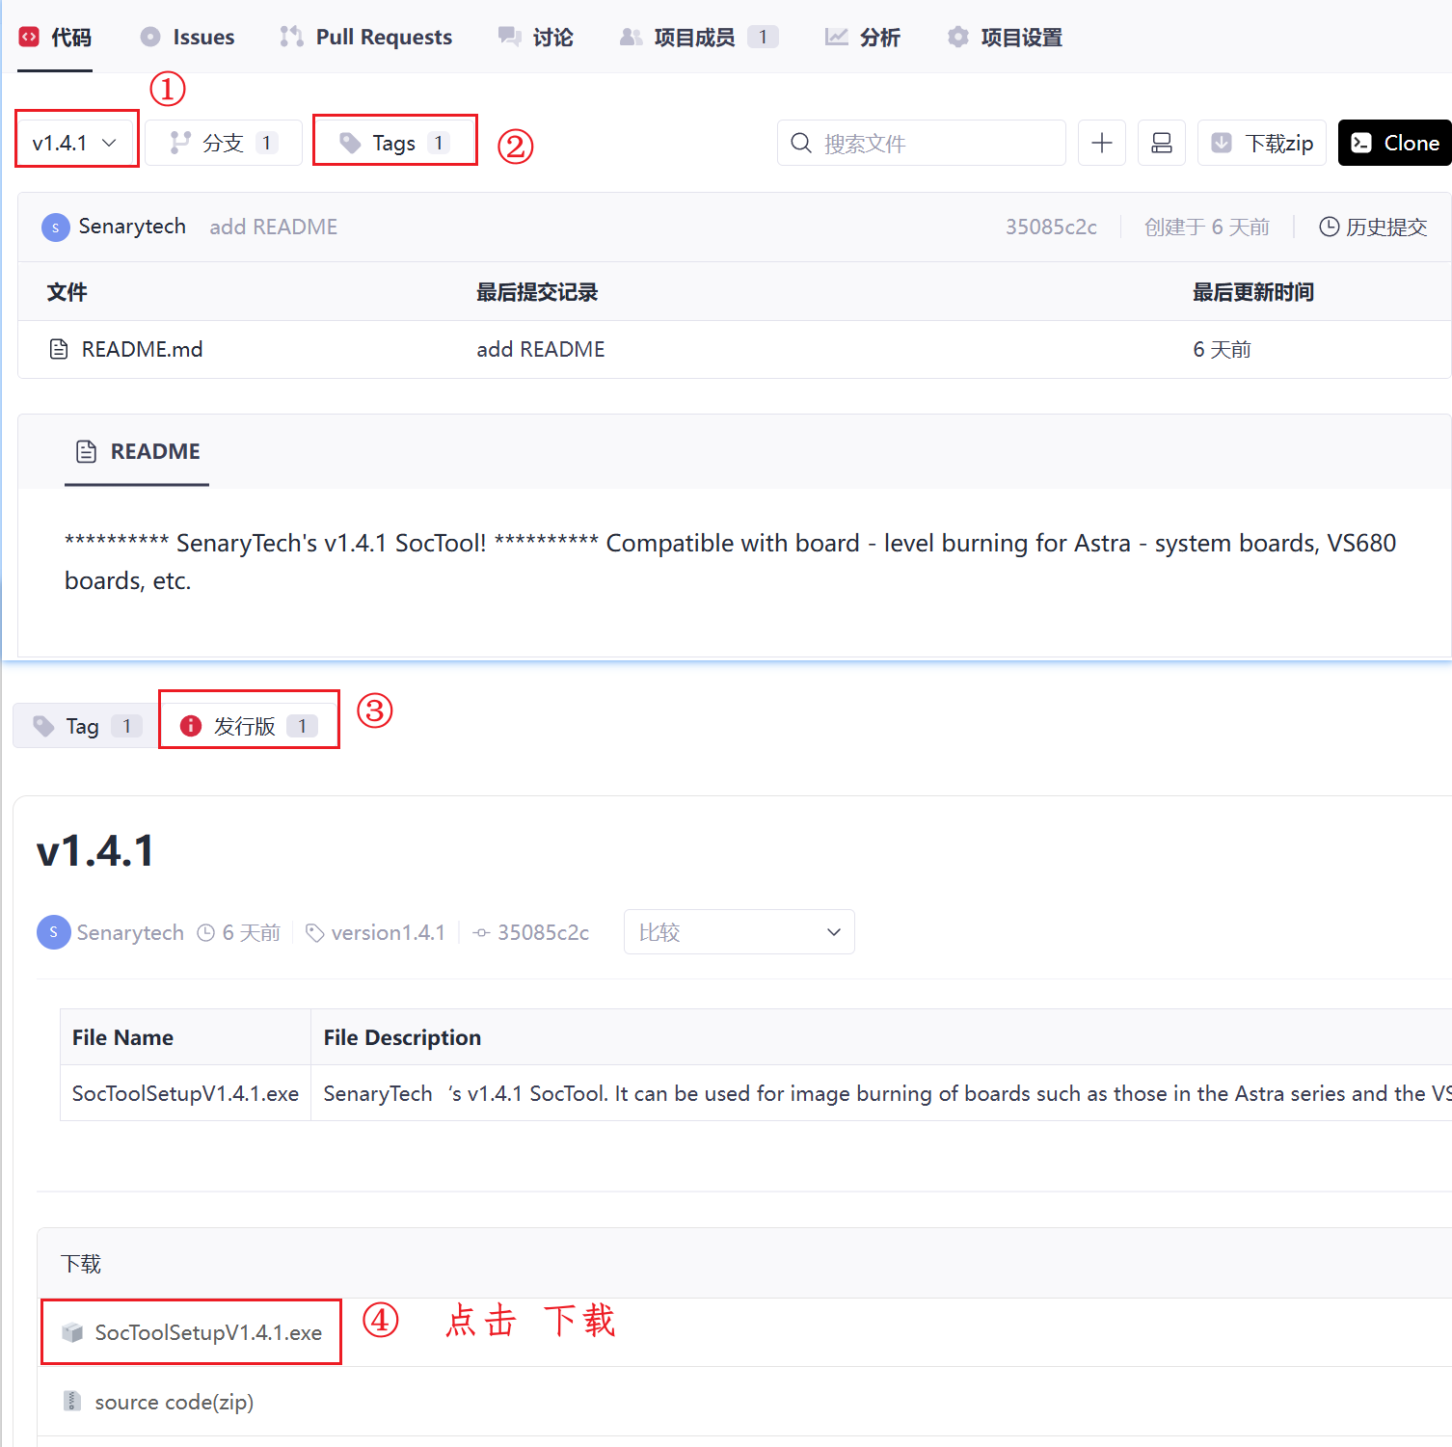
Task: Open the 分支 branches button
Action: pos(225,143)
